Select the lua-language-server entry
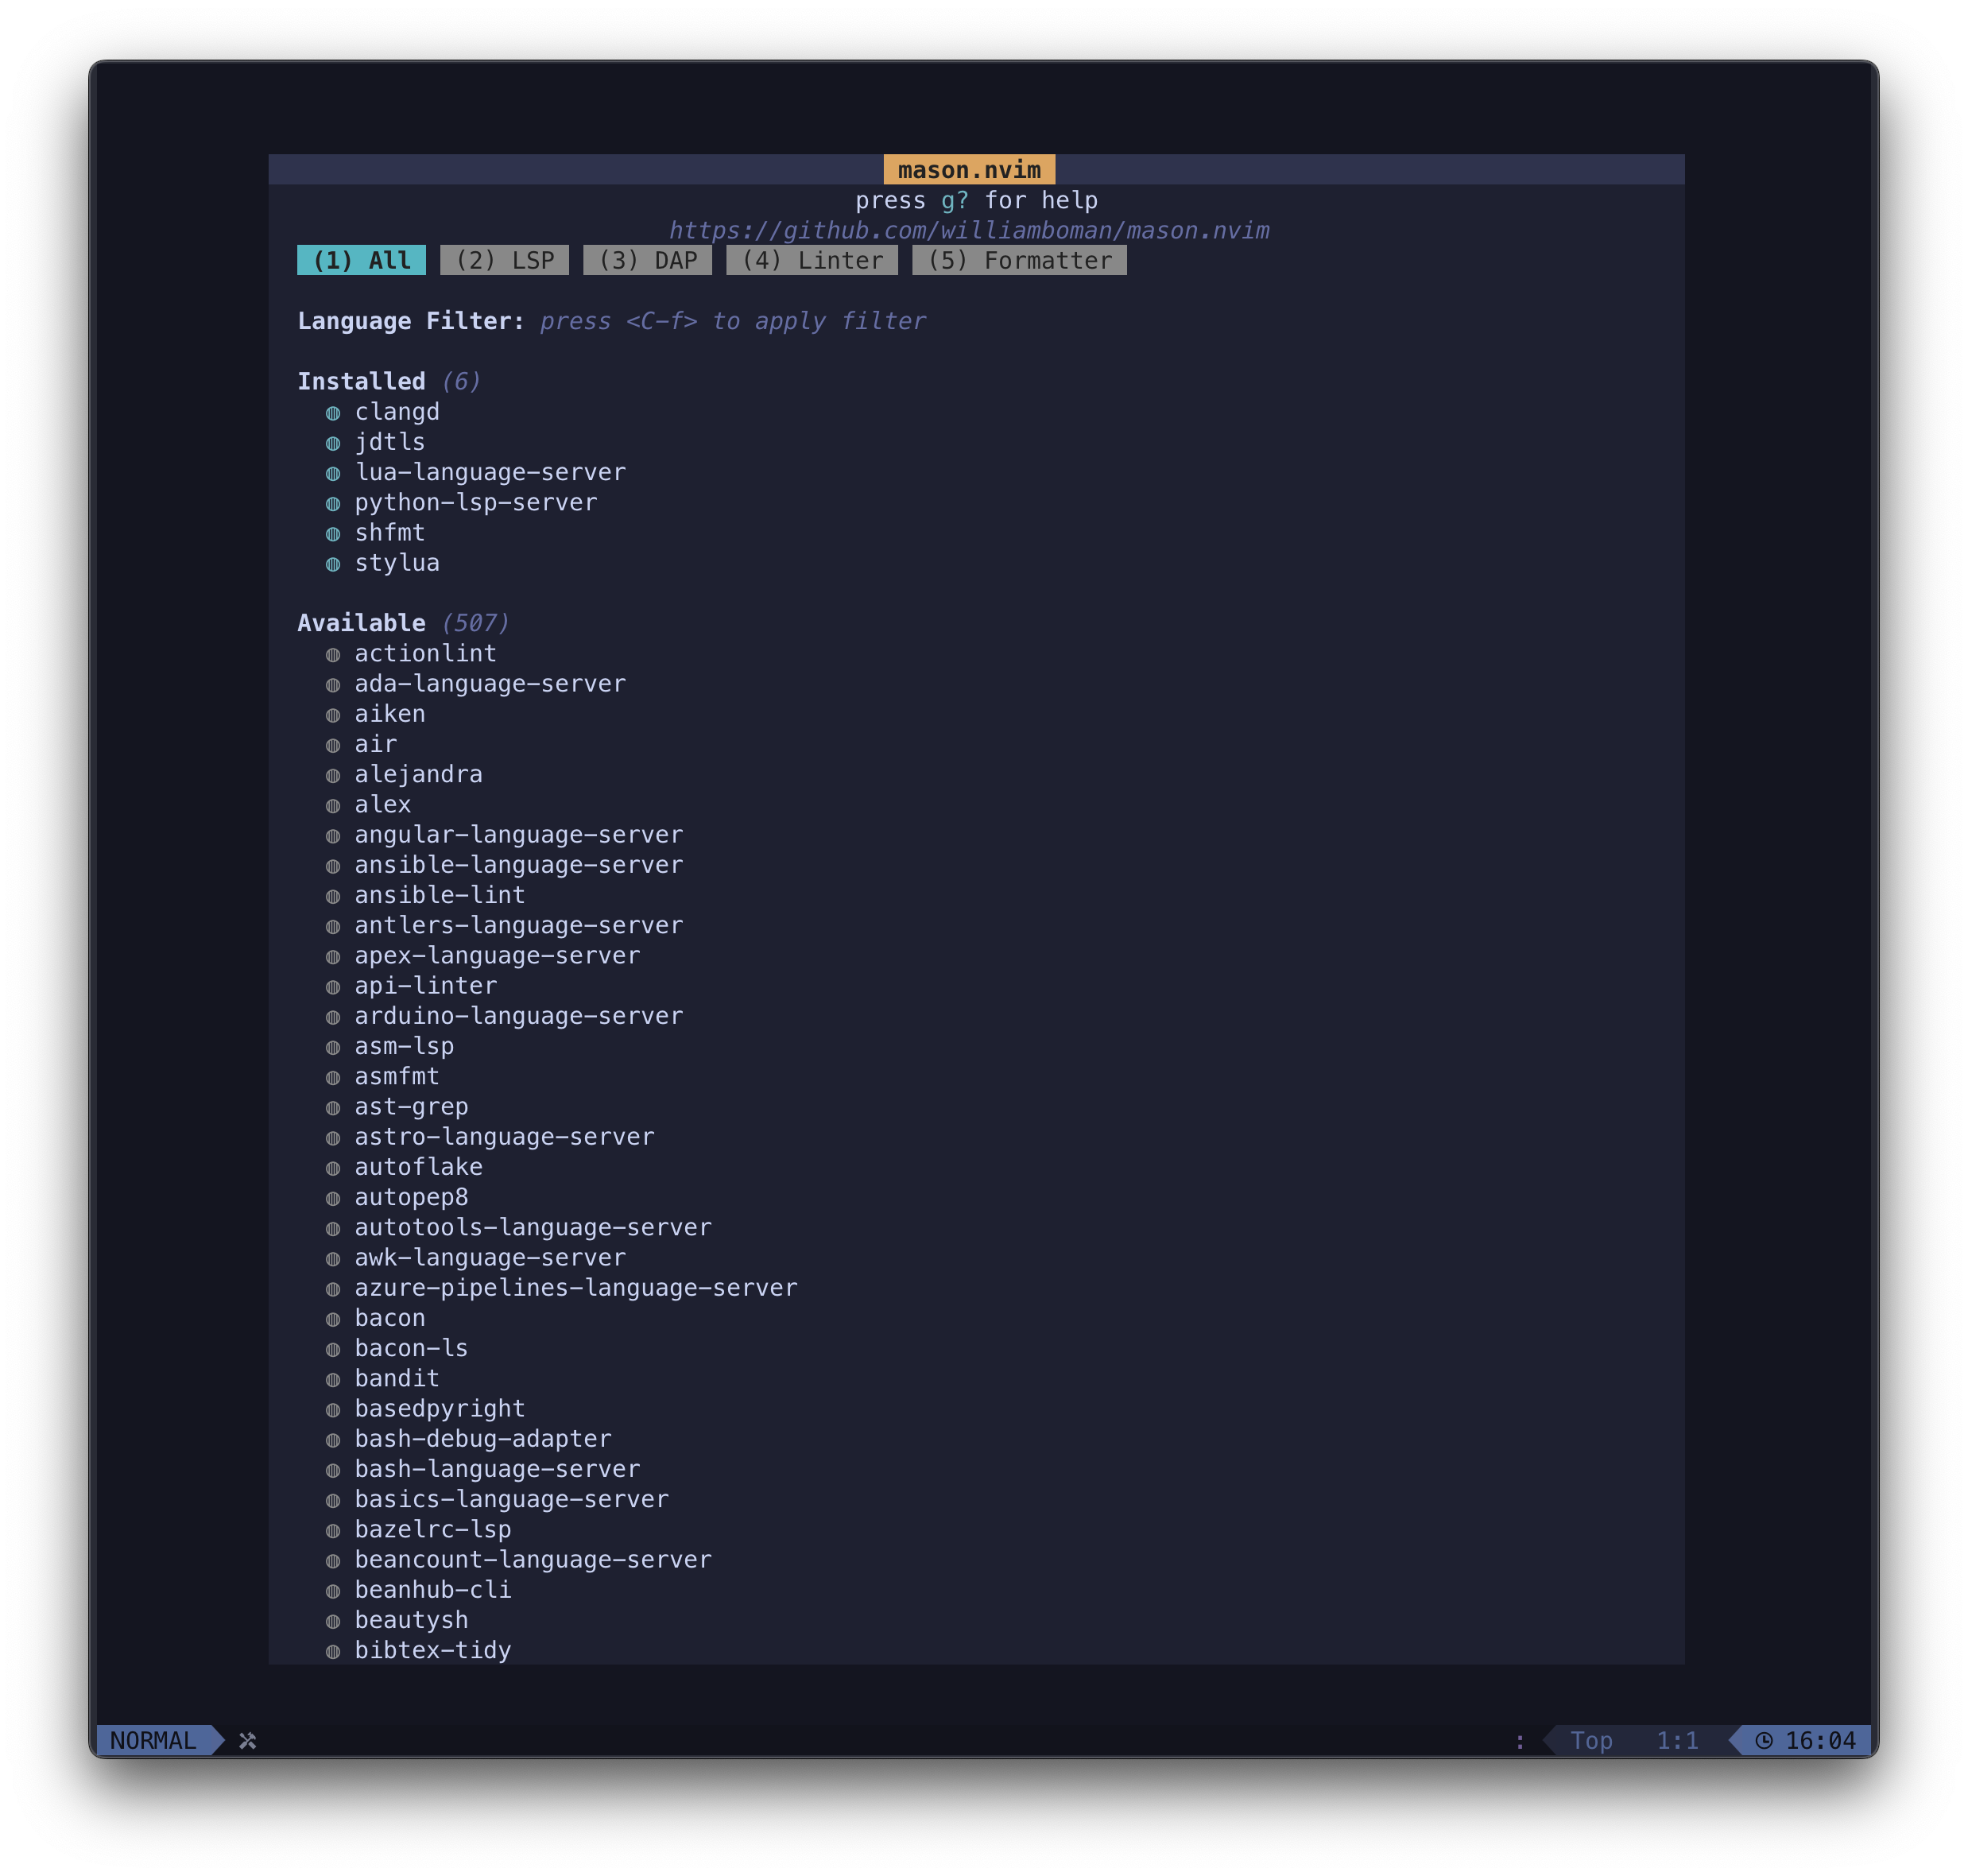Viewport: 1968px width, 1876px height. coord(490,472)
